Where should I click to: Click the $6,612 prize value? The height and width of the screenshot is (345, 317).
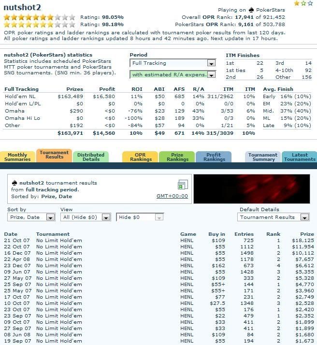(305, 266)
